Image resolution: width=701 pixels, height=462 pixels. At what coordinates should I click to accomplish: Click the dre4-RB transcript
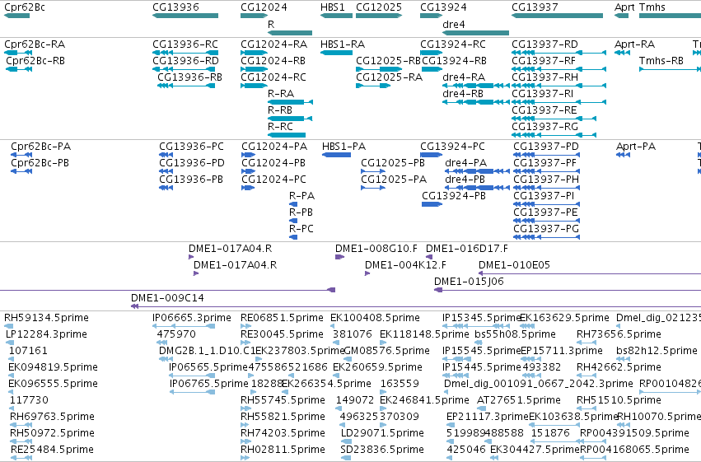[x=463, y=94]
